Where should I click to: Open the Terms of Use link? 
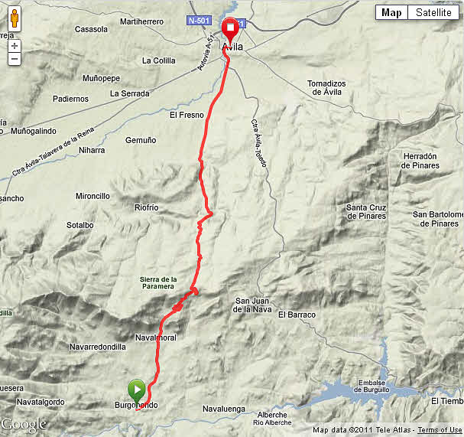point(440,429)
